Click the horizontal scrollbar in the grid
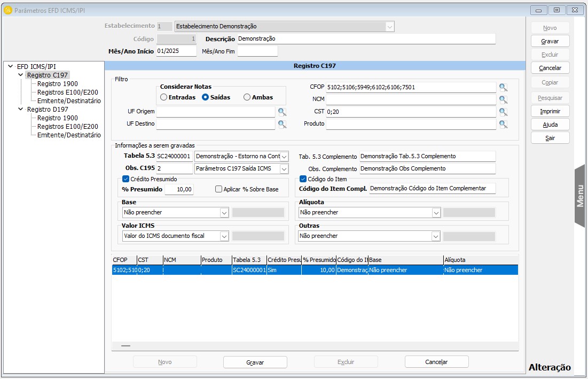Screen dimensions: 588x379 (x=126, y=346)
